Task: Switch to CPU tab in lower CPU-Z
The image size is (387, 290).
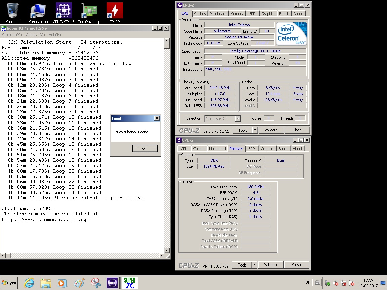Action: [x=184, y=149]
